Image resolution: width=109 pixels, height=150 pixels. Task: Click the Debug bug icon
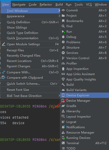[63, 37]
